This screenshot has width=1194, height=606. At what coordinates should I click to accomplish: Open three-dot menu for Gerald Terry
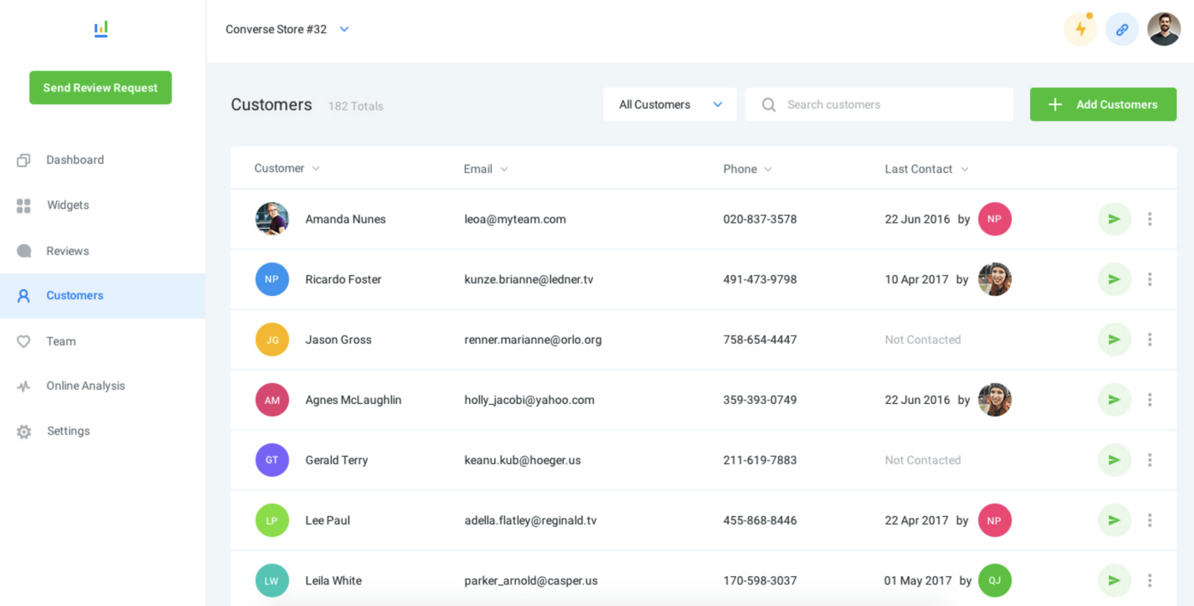pyautogui.click(x=1150, y=460)
